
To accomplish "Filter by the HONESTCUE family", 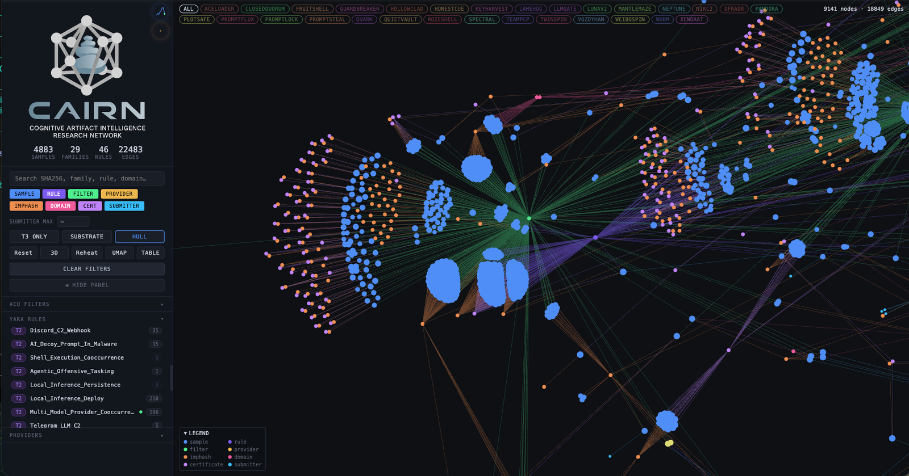I will click(x=449, y=9).
